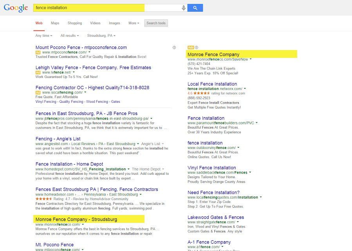
Task: Click the Google logo
Action: [16, 8]
